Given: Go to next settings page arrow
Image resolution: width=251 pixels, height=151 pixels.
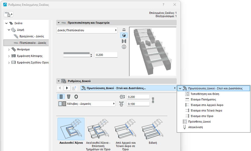Looking at the screenshot, I should click(x=67, y=88).
